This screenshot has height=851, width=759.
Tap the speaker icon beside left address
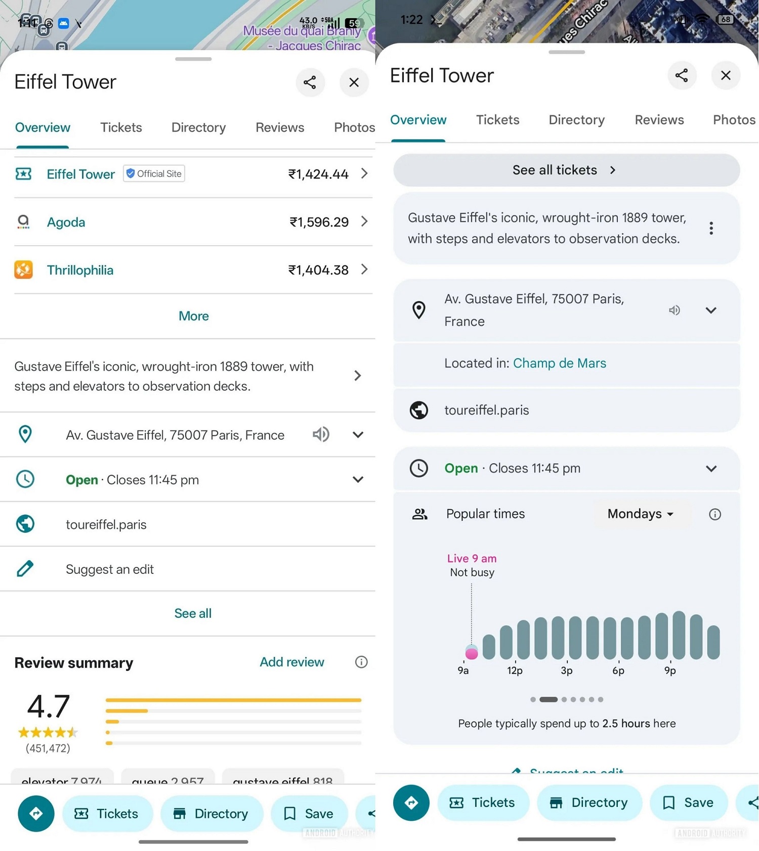(321, 434)
